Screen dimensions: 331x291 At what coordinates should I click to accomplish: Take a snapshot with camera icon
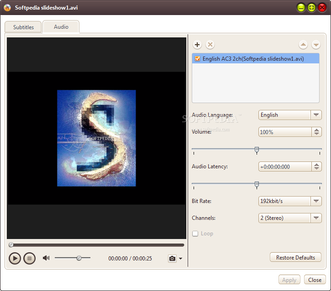click(x=172, y=258)
